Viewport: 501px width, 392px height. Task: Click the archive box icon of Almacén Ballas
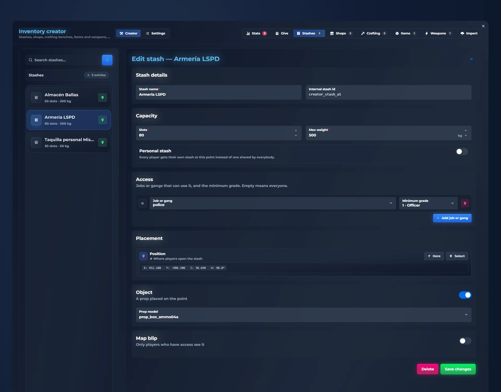coord(36,98)
